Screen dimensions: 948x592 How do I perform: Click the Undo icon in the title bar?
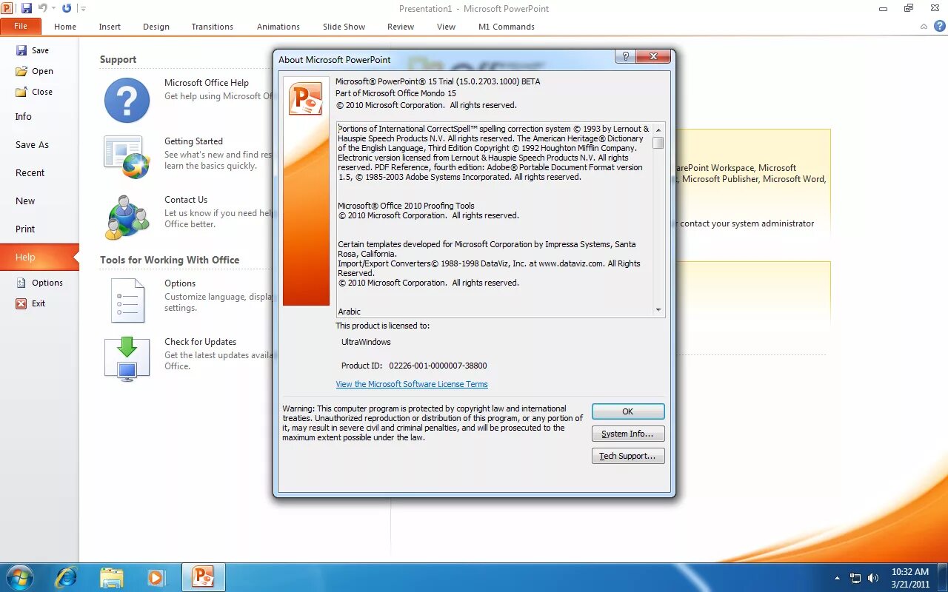[x=43, y=8]
